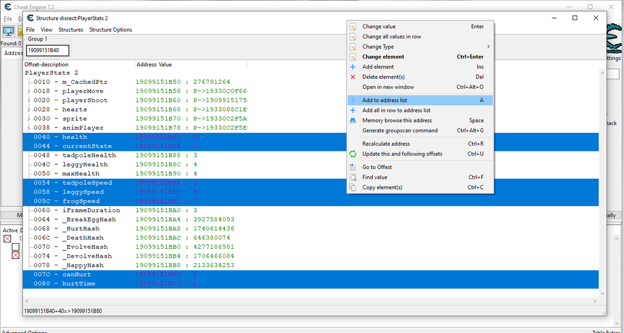Select the 0040 health row
624x333 pixels.
click(x=311, y=137)
